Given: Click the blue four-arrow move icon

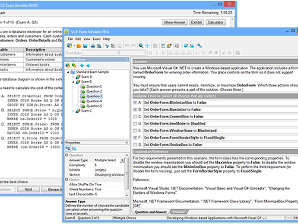Looking at the screenshot, I should click(x=147, y=46).
